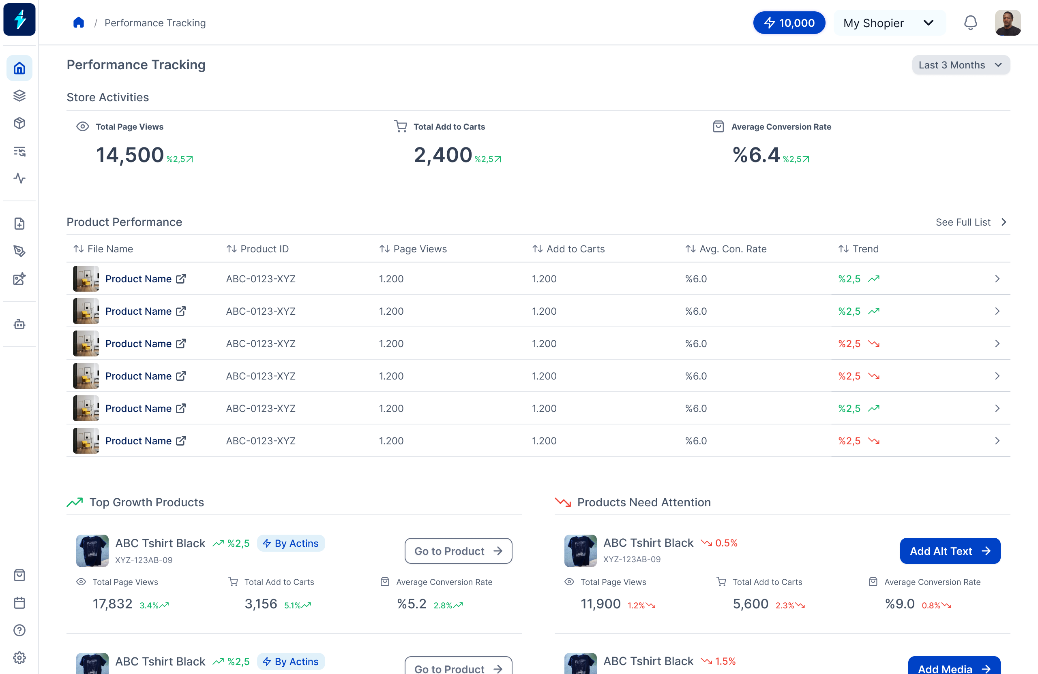The image size is (1038, 674).
Task: Sort table by Page Views column
Action: [413, 249]
